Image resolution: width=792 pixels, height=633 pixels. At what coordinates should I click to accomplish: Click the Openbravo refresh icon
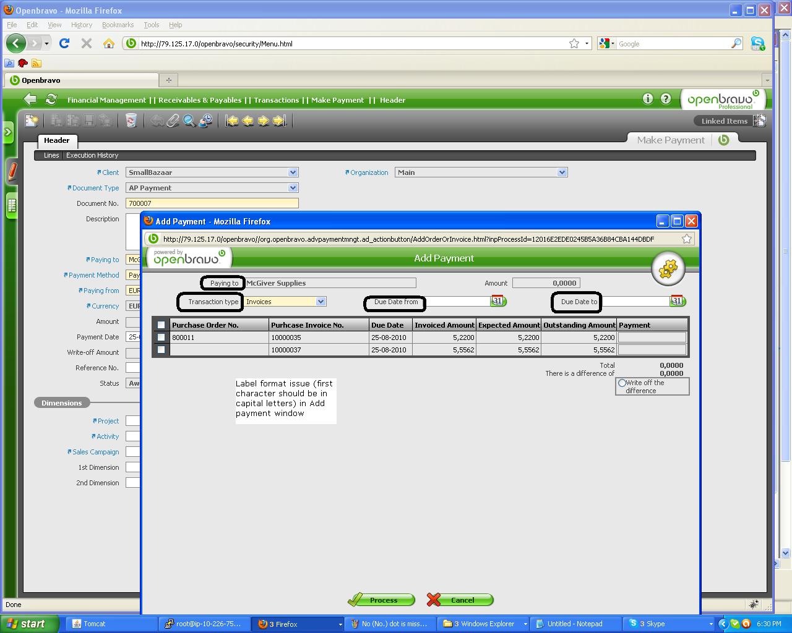(51, 99)
